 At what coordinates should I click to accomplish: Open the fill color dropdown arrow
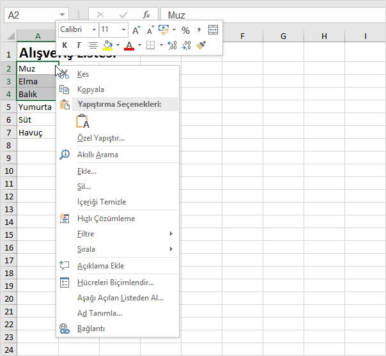pos(118,45)
